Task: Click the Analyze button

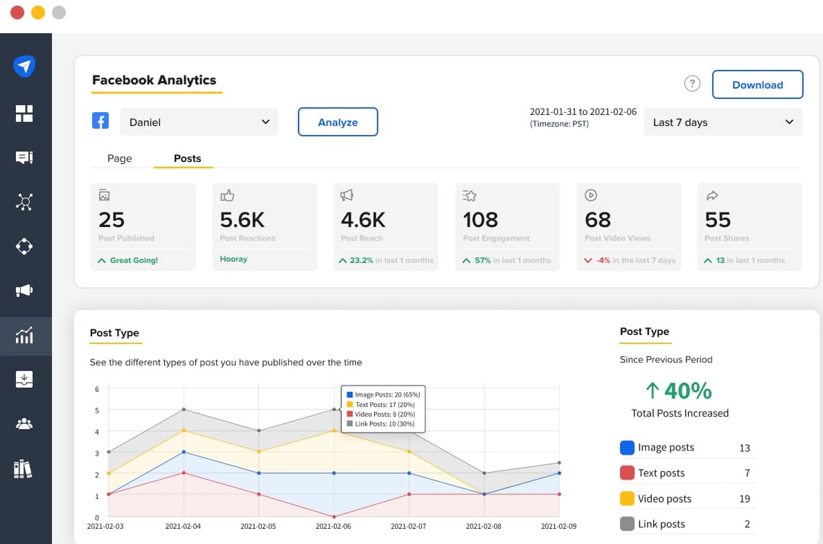Action: 338,122
